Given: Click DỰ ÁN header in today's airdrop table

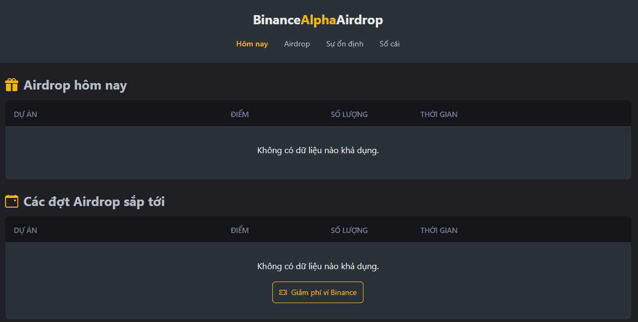Looking at the screenshot, I should coord(25,114).
